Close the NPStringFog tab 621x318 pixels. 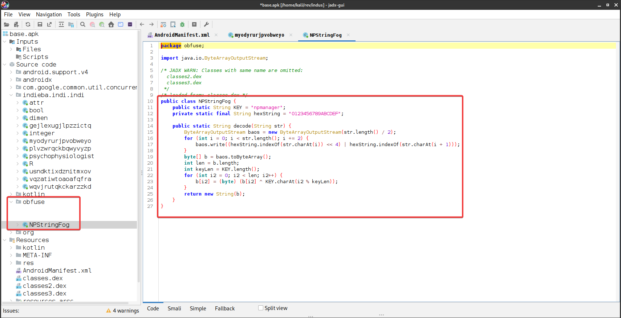point(348,35)
